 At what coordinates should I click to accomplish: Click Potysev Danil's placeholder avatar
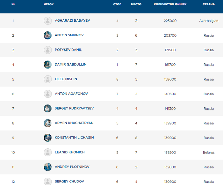tap(48, 50)
